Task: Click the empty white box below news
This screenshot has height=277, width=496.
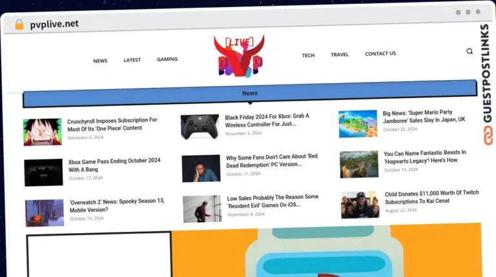Action: (99, 255)
